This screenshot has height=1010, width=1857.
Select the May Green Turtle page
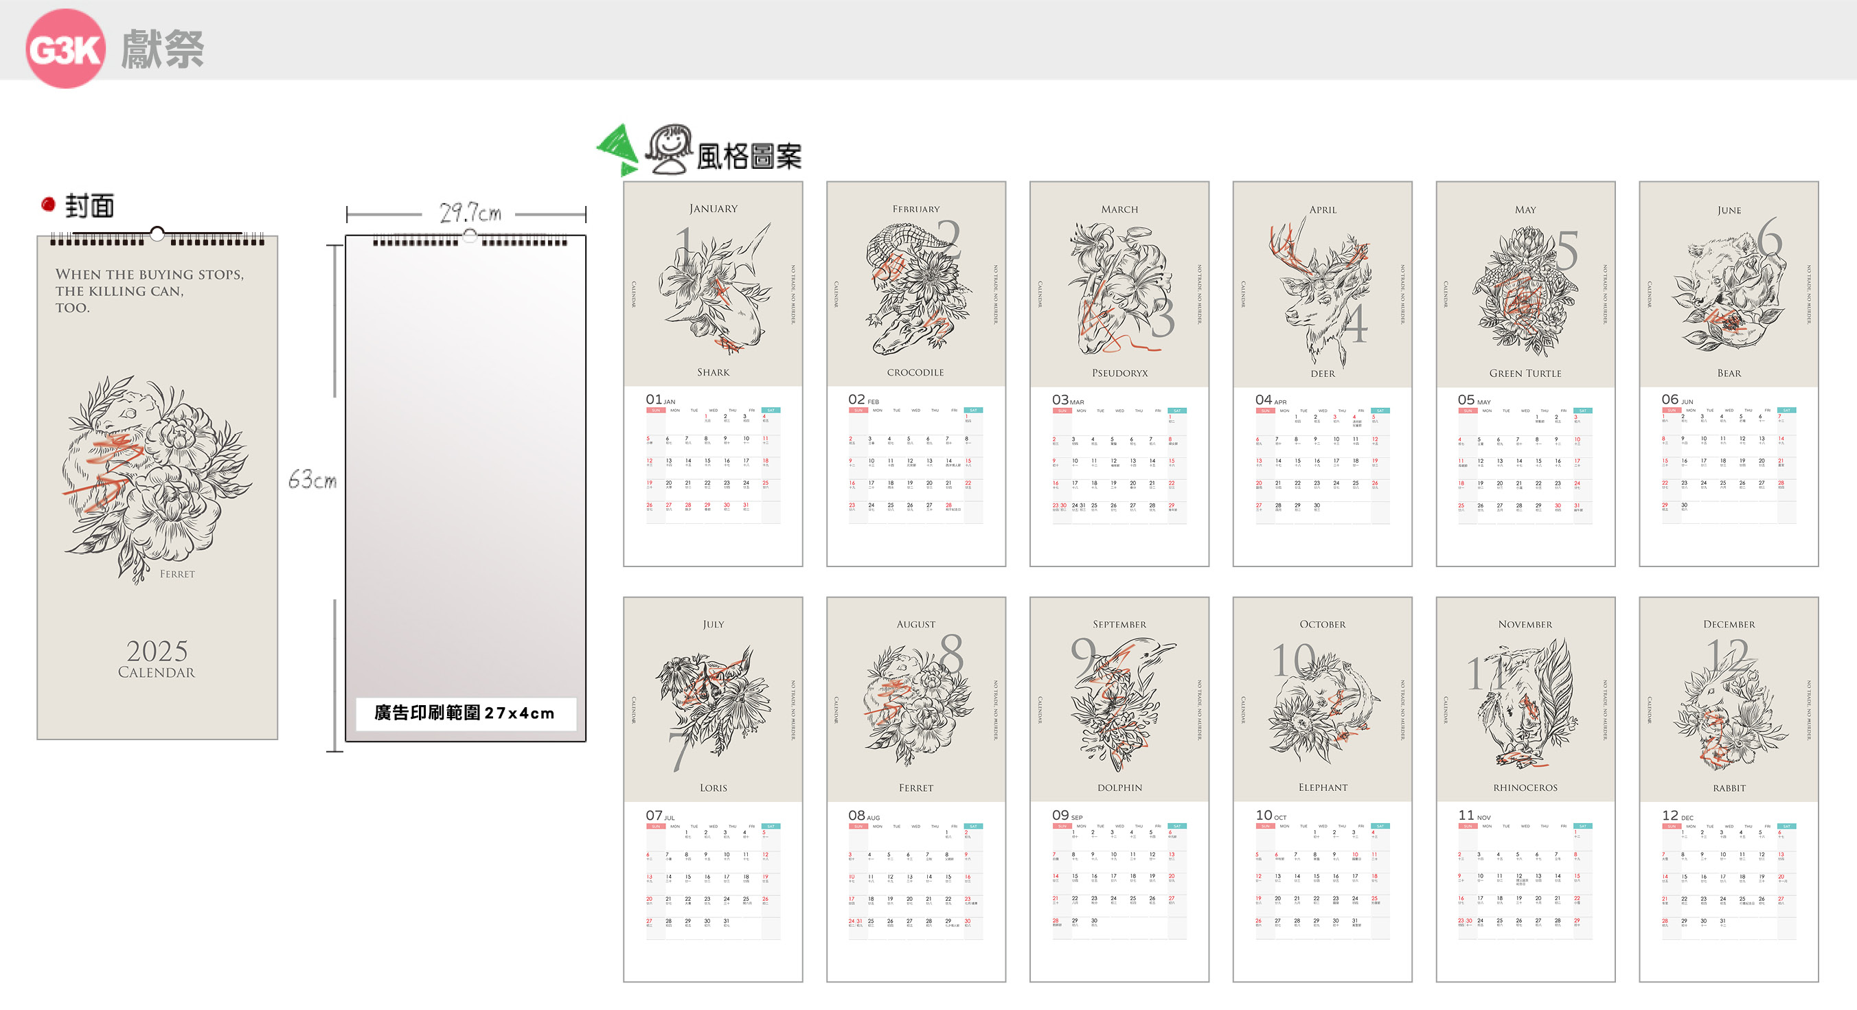[1525, 374]
